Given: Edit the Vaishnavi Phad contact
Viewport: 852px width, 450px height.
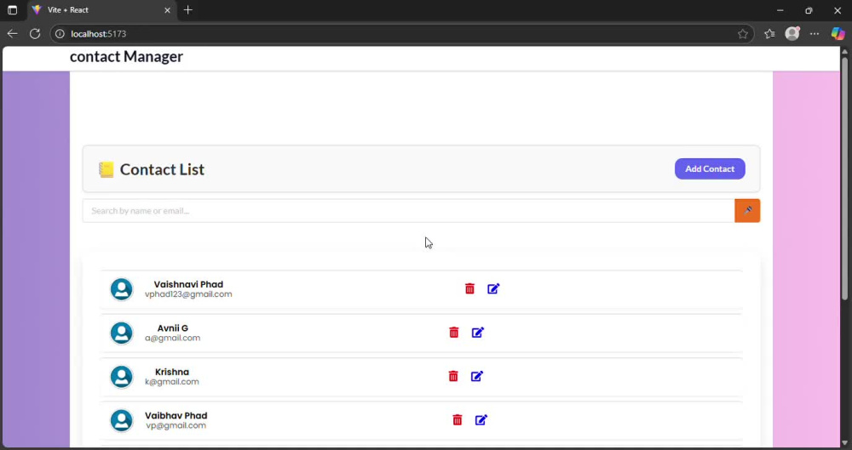Looking at the screenshot, I should (492, 288).
